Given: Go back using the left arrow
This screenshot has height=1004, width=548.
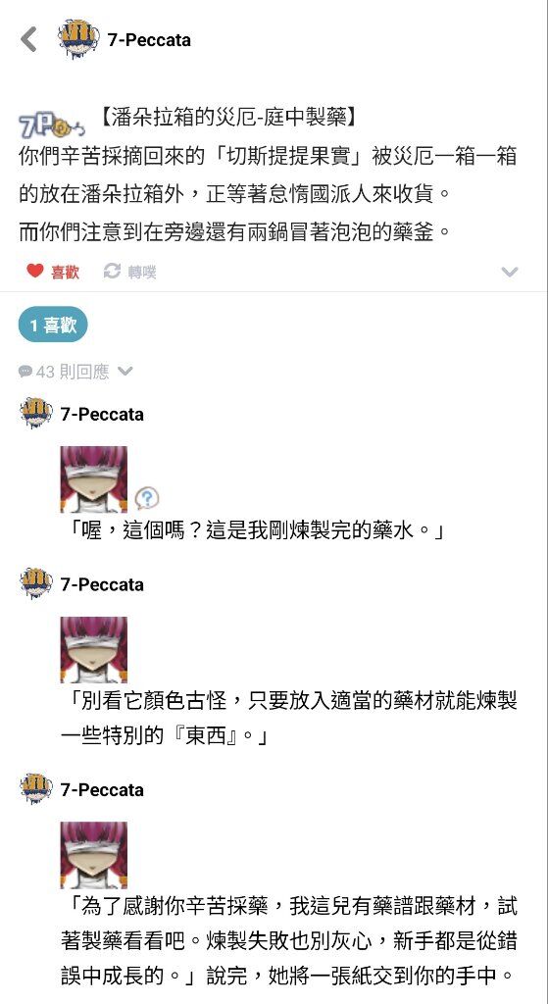Looking at the screenshot, I should pyautogui.click(x=28, y=39).
